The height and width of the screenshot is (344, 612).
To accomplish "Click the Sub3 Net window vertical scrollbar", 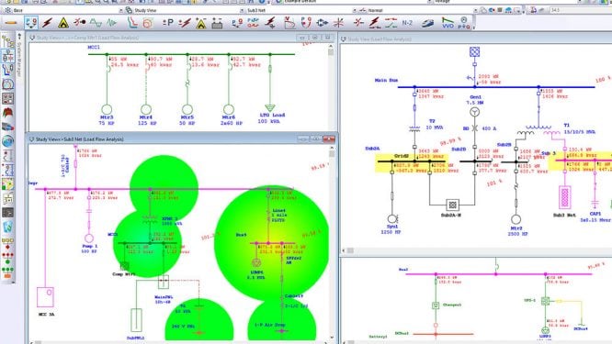I will tap(332, 241).
